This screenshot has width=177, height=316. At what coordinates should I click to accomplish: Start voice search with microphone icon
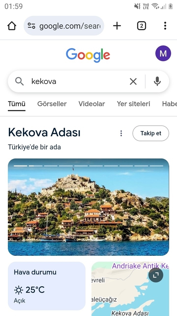157,81
